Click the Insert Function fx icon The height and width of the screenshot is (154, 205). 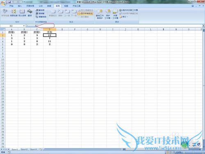pyautogui.click(x=36, y=26)
